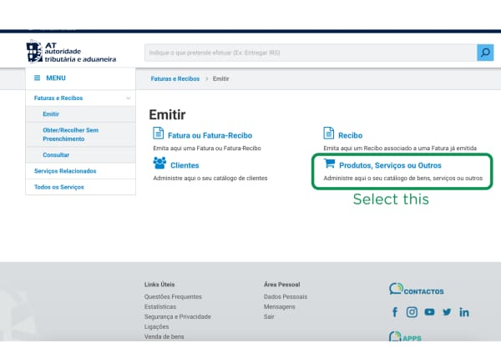Select Emitir in the sidebar menu
501x358 pixels.
[51, 114]
